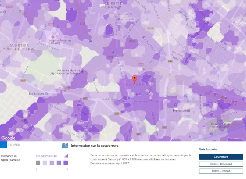Close the legend via FERMER
The width and height of the screenshot is (246, 179).
click(14, 145)
